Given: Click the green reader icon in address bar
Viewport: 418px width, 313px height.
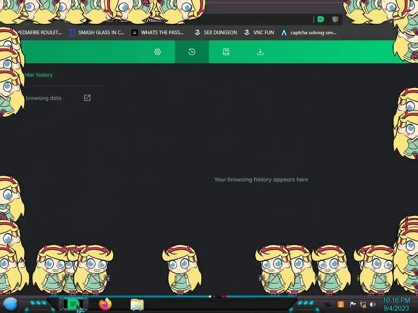Looking at the screenshot, I should 321,19.
